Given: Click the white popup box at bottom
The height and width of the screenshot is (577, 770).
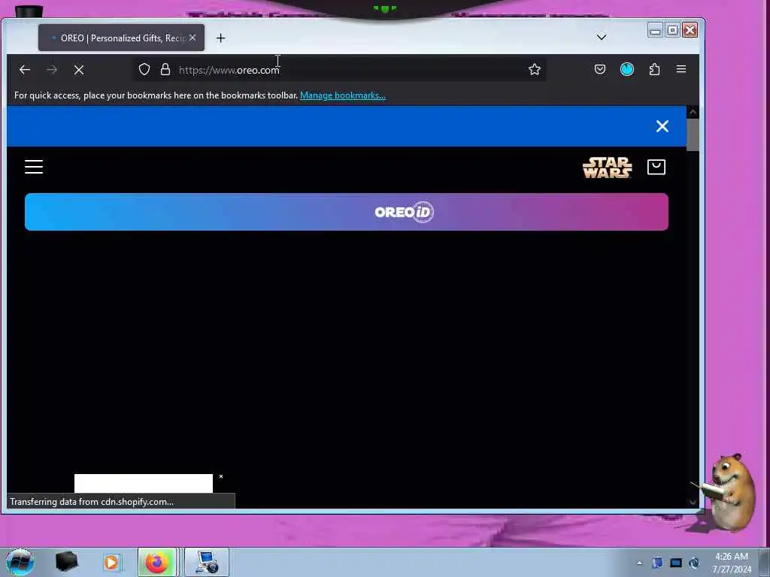Looking at the screenshot, I should tap(144, 483).
